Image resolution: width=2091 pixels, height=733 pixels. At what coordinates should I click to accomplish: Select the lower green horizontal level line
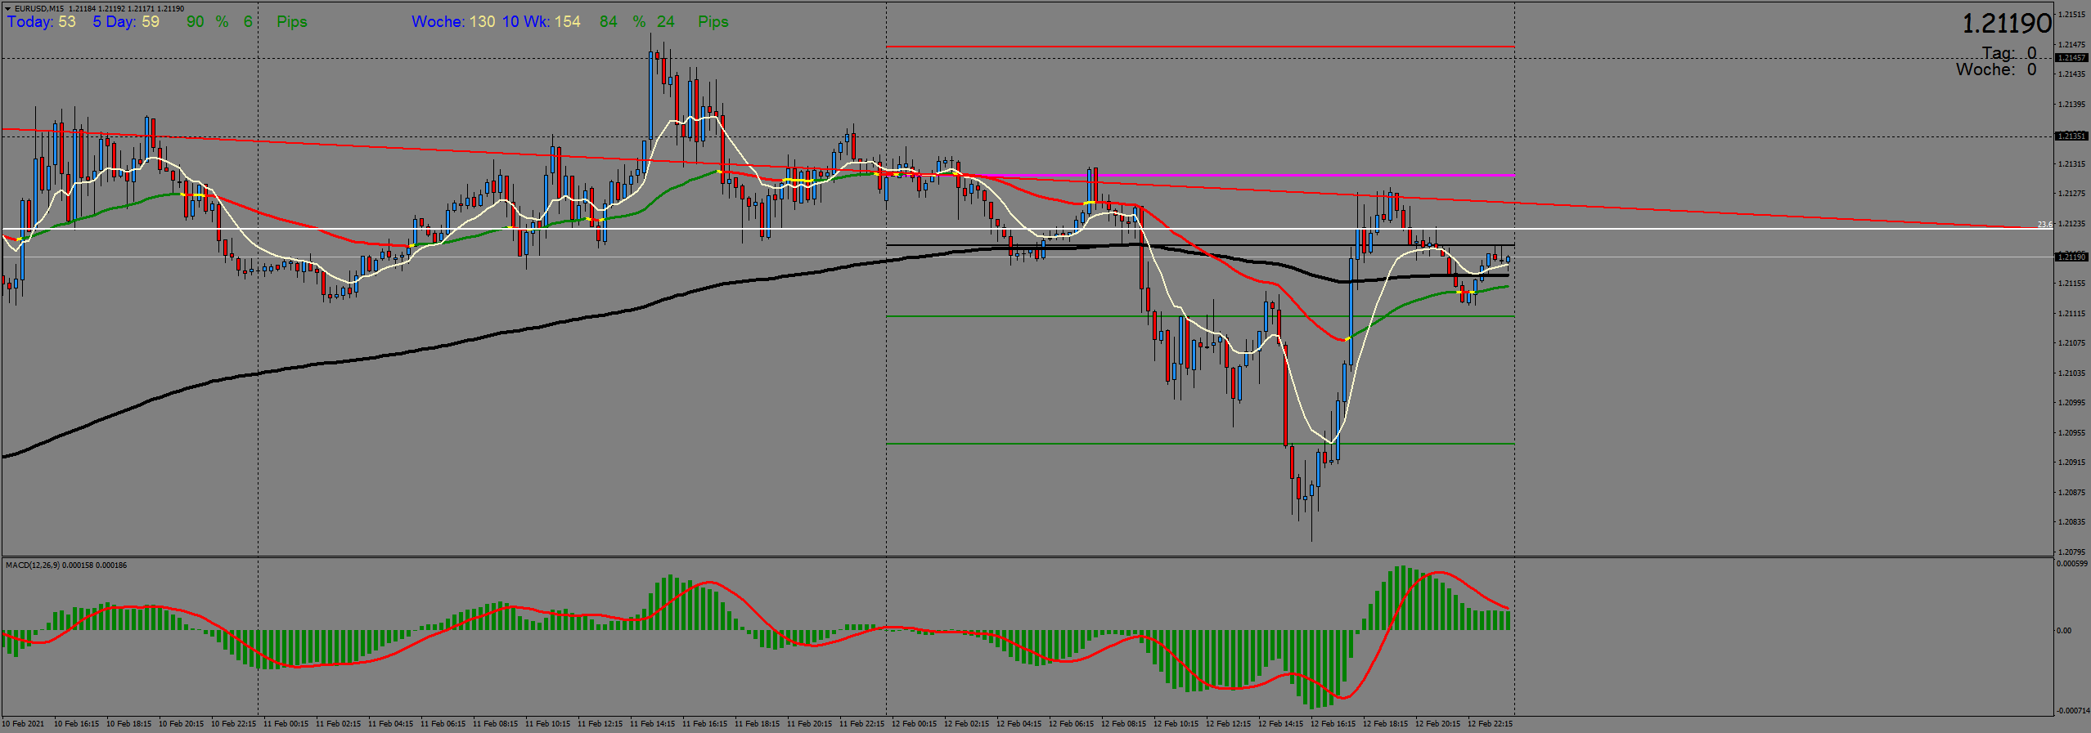(1200, 444)
